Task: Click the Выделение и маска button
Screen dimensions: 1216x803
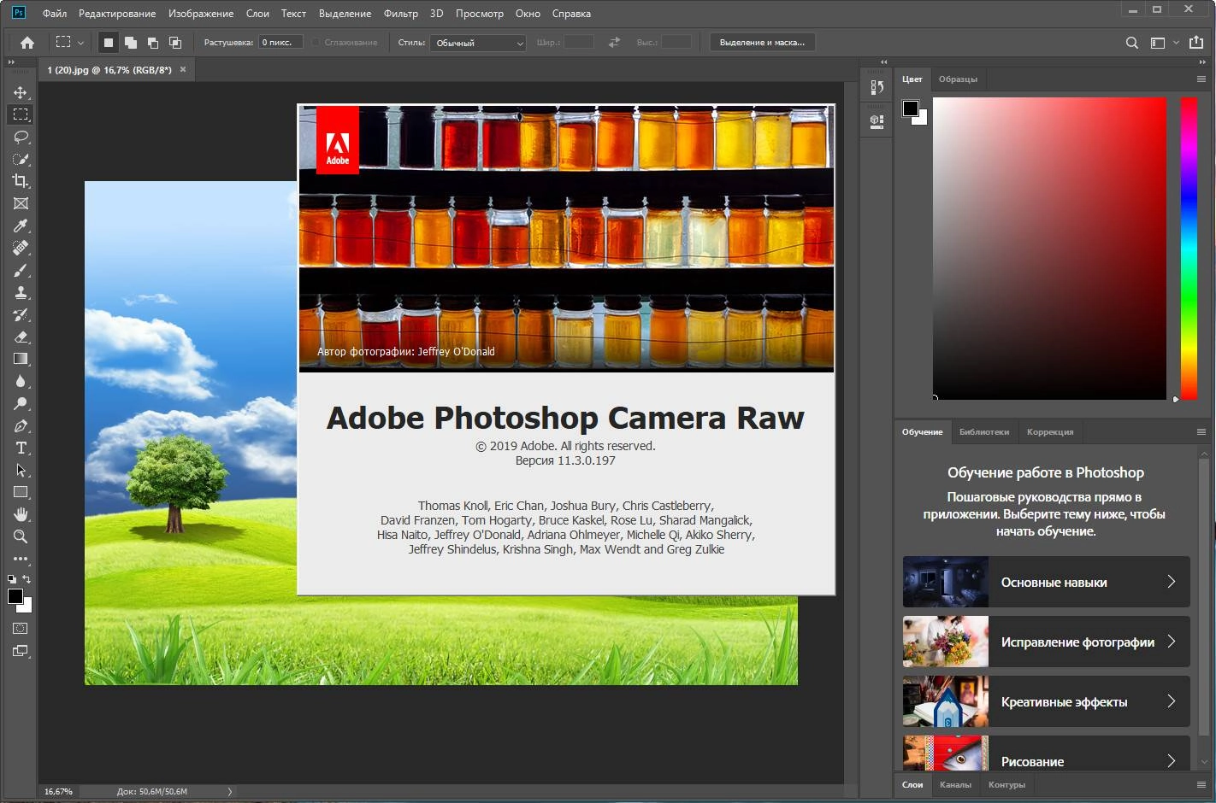Action: pyautogui.click(x=762, y=43)
